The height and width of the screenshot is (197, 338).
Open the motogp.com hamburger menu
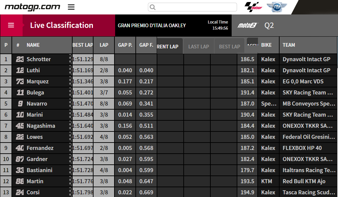point(71,7)
